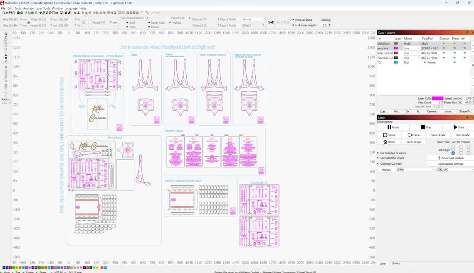The image size is (474, 273).
Task: Select the Rectangle drawing tool
Action: click(6, 40)
